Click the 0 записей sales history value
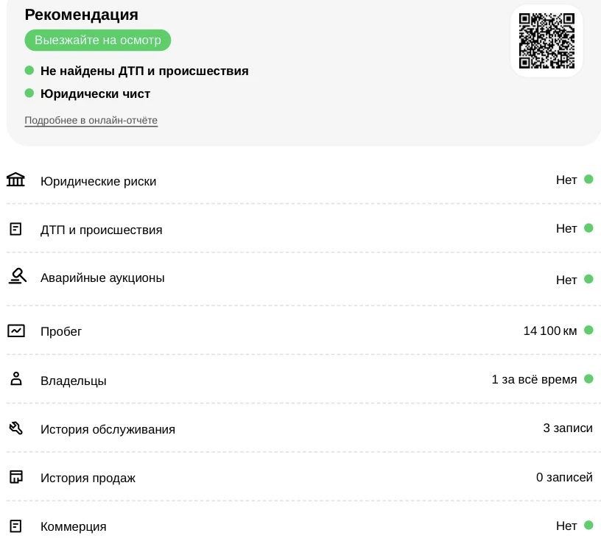The image size is (601, 544). click(564, 477)
